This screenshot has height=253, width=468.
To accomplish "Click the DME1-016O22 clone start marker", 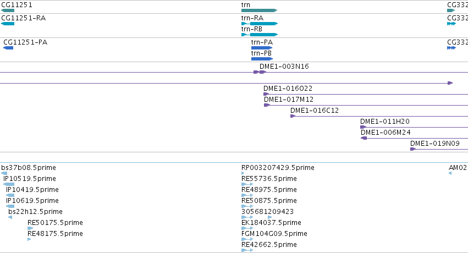I will (266, 94).
